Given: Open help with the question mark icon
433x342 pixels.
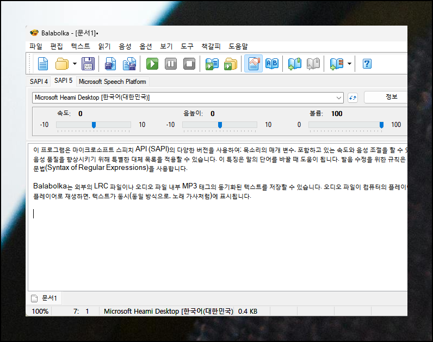Looking at the screenshot, I should coord(367,64).
